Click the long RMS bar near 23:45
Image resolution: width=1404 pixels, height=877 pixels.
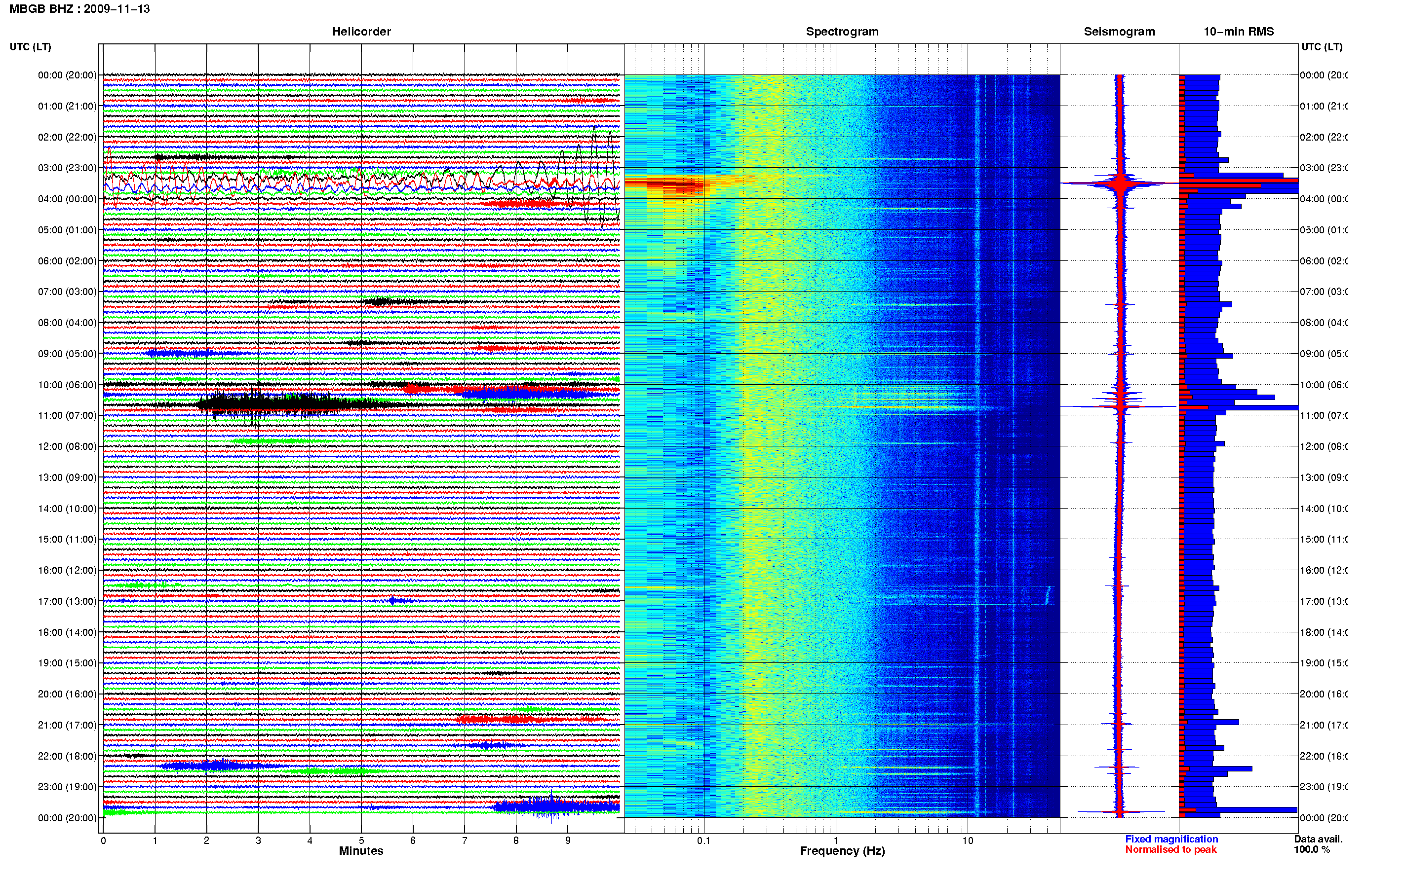pos(1238,810)
